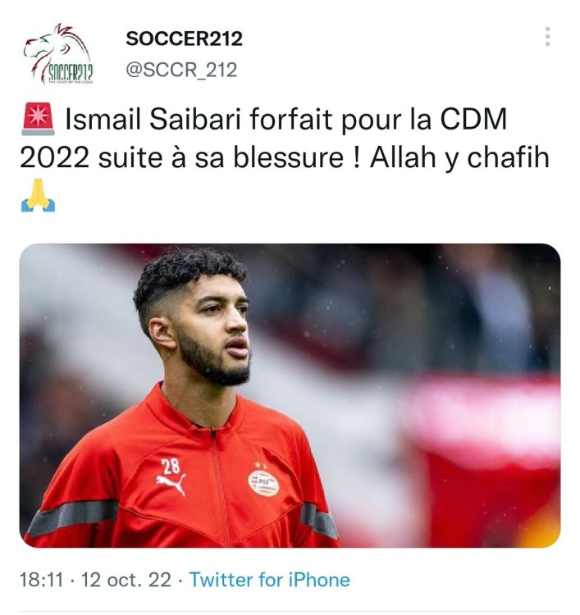The width and height of the screenshot is (580, 615).
Task: Click the 12 oct. 22 date
Action: [x=126, y=580]
